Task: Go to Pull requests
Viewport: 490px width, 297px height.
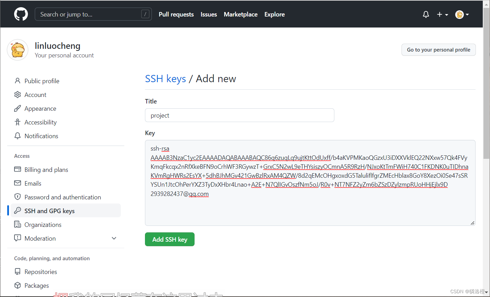Action: coord(176,14)
